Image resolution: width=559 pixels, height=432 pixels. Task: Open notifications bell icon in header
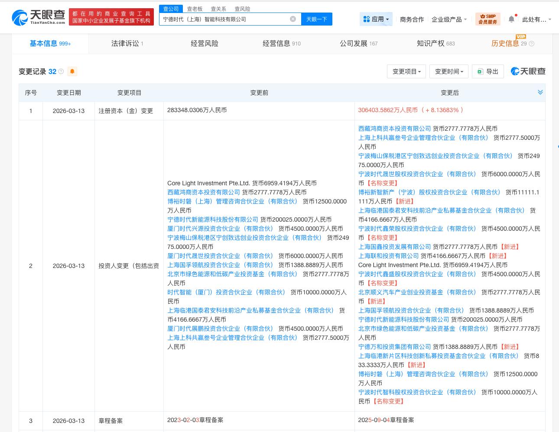coord(511,19)
